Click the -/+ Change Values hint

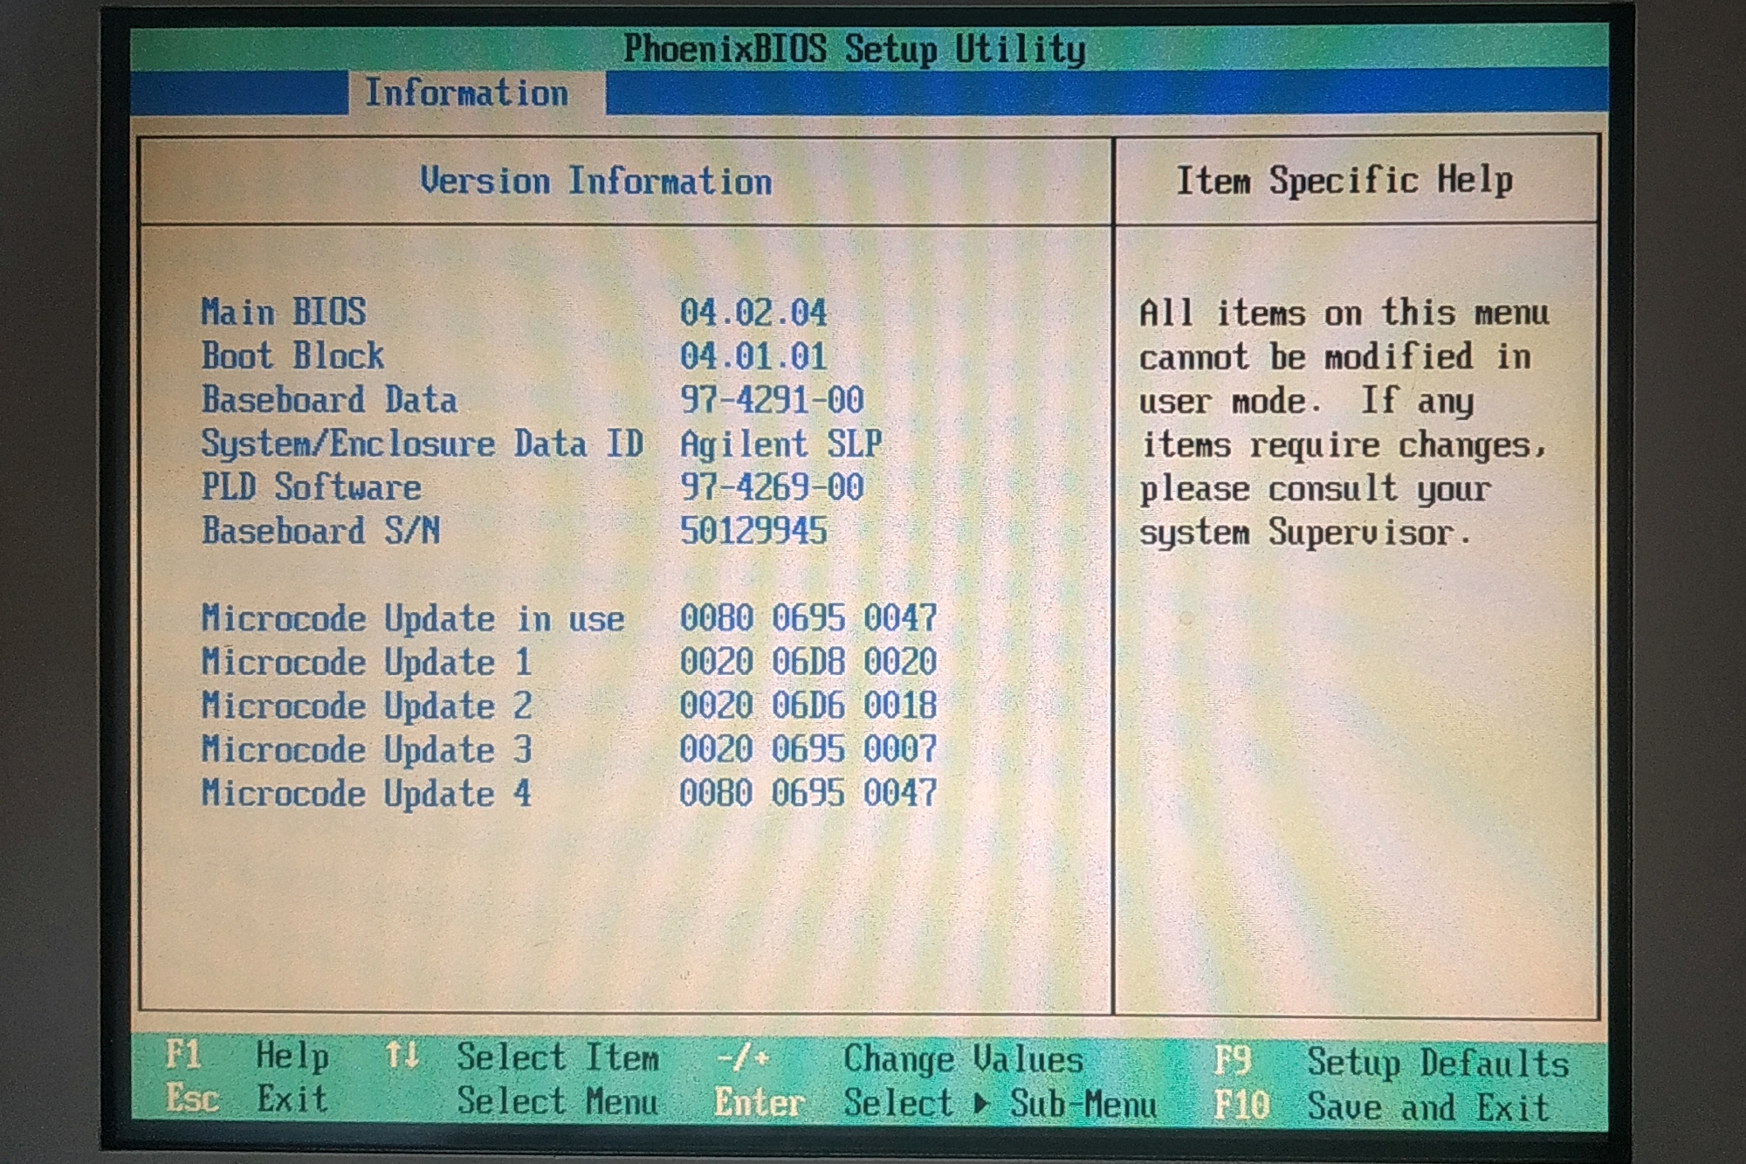point(743,1059)
